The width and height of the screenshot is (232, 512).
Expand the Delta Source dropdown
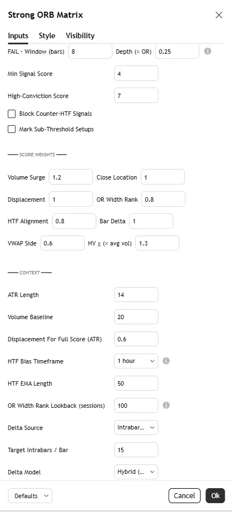(x=136, y=427)
